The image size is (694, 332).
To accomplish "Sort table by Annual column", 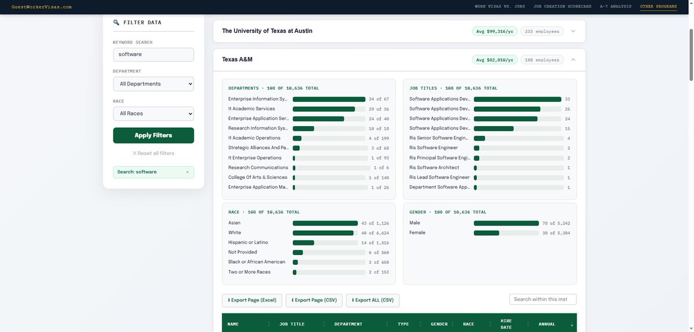I will pos(555,324).
